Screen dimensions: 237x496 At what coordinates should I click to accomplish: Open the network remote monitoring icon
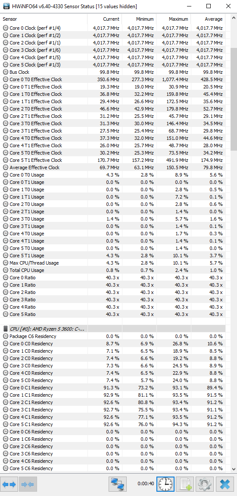click(117, 483)
